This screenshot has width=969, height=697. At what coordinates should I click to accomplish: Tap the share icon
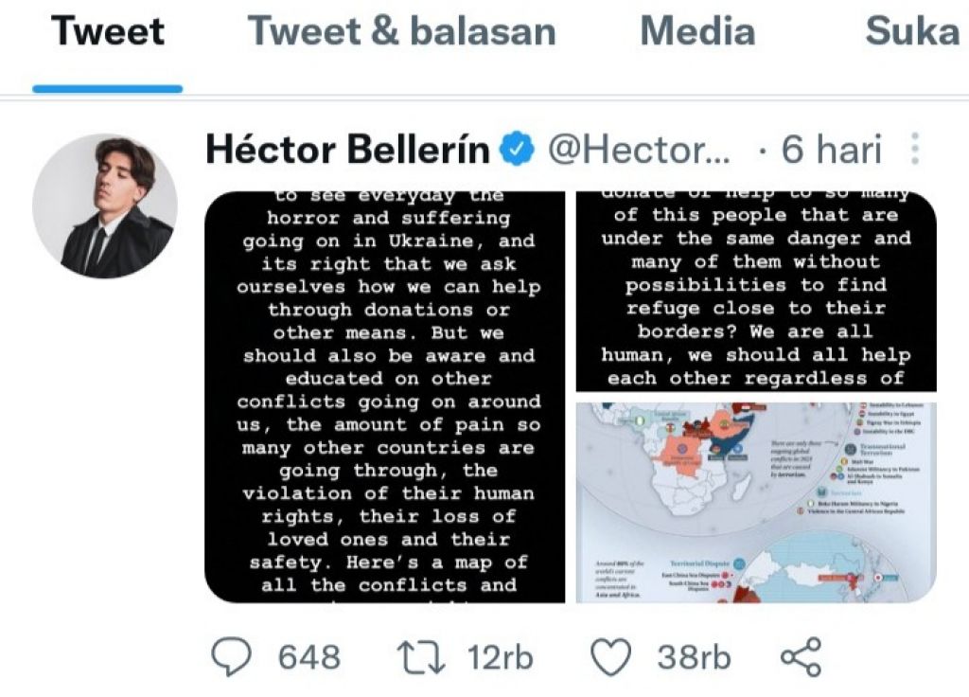click(801, 657)
